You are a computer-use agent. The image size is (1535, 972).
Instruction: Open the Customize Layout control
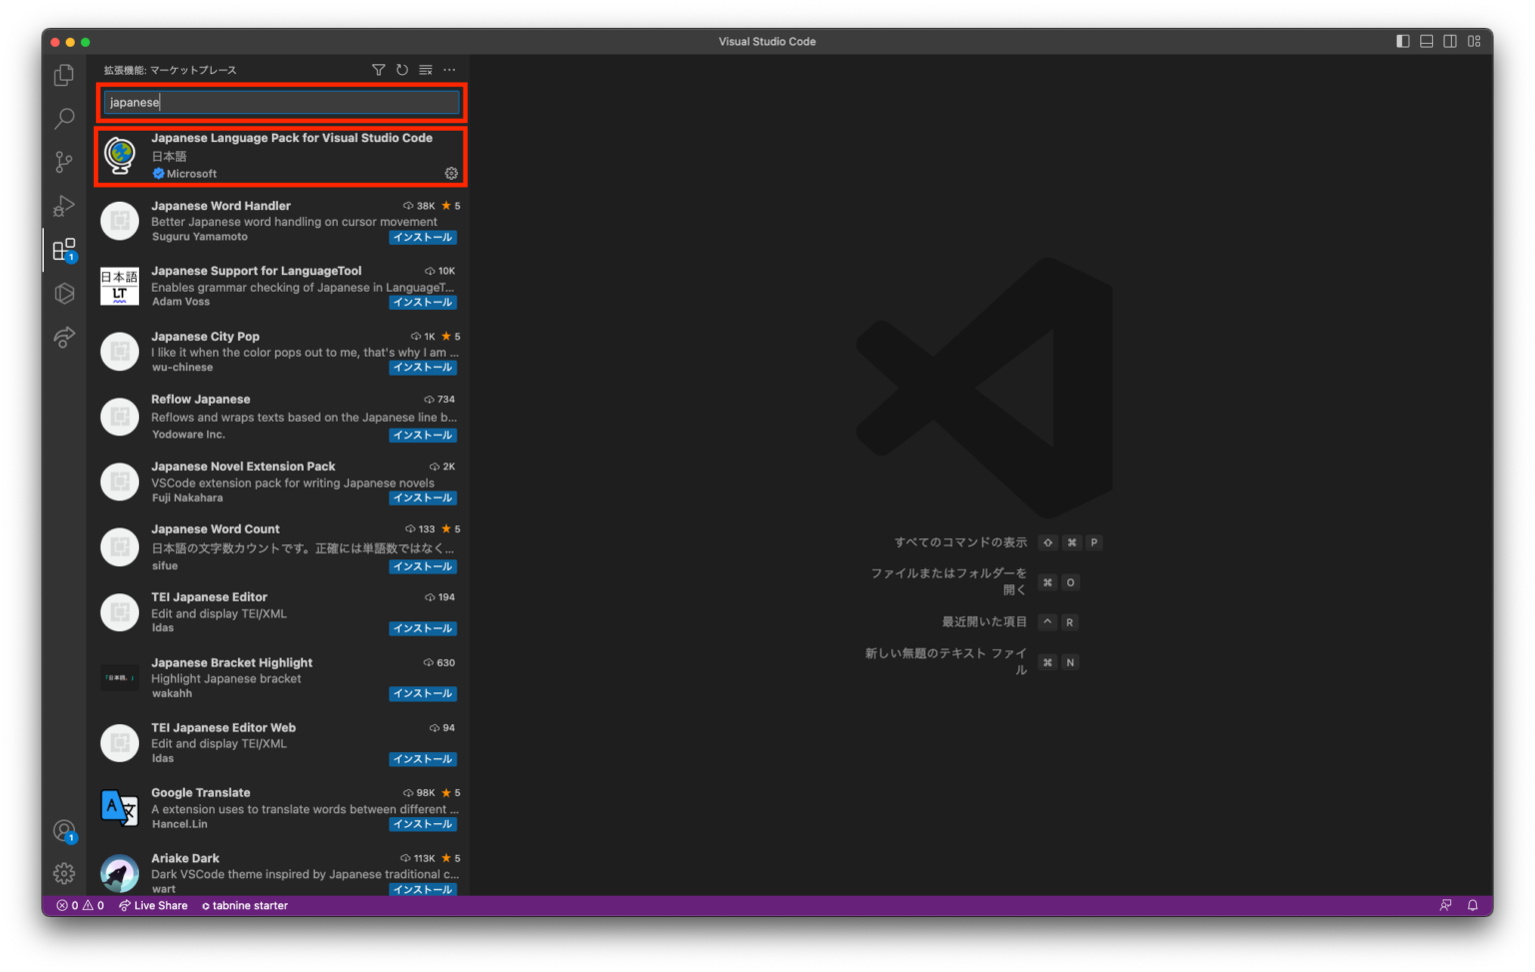[x=1474, y=41]
